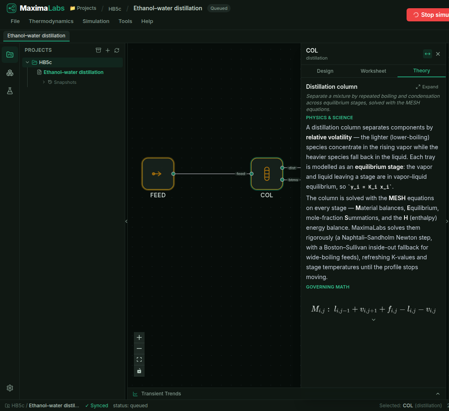Click the Transient Trends label
This screenshot has height=411, width=449.
click(x=161, y=394)
